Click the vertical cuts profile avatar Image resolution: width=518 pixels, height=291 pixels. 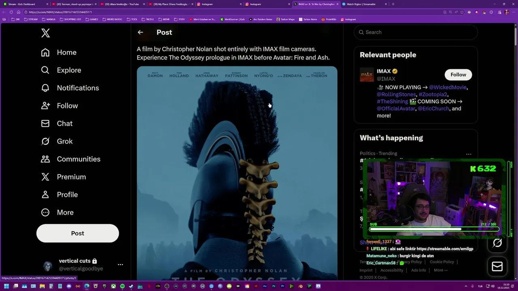coord(48,266)
